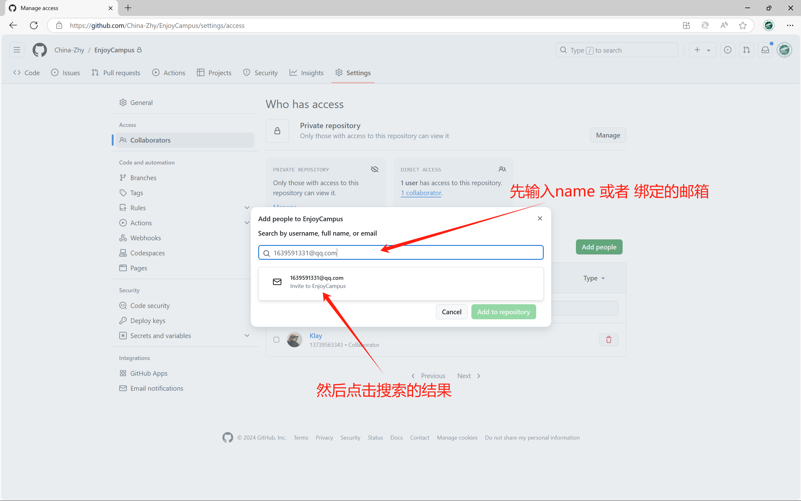This screenshot has width=801, height=501.
Task: Open the Type filter dropdown
Action: (x=594, y=278)
